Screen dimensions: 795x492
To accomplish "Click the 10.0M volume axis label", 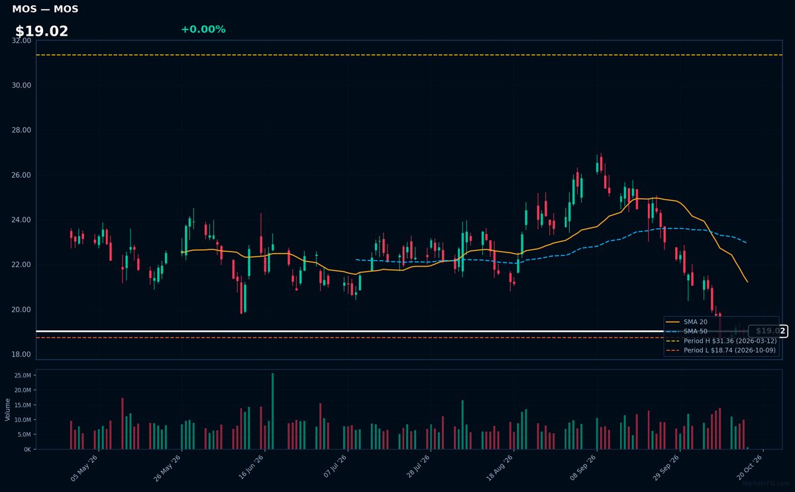I will coord(23,420).
